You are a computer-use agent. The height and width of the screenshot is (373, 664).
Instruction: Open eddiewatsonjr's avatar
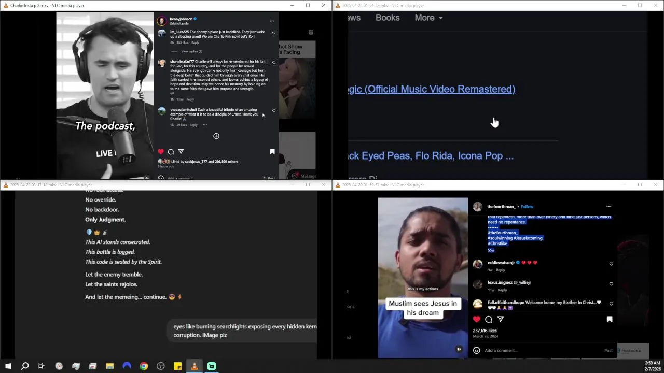coord(478,264)
